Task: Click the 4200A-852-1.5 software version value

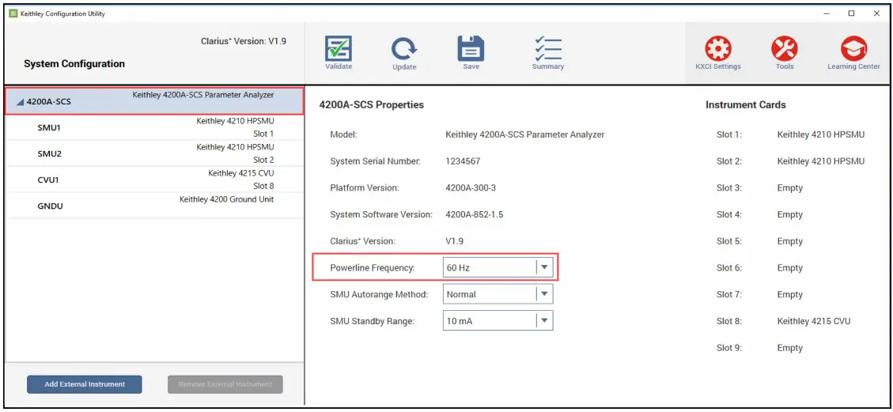Action: point(475,214)
